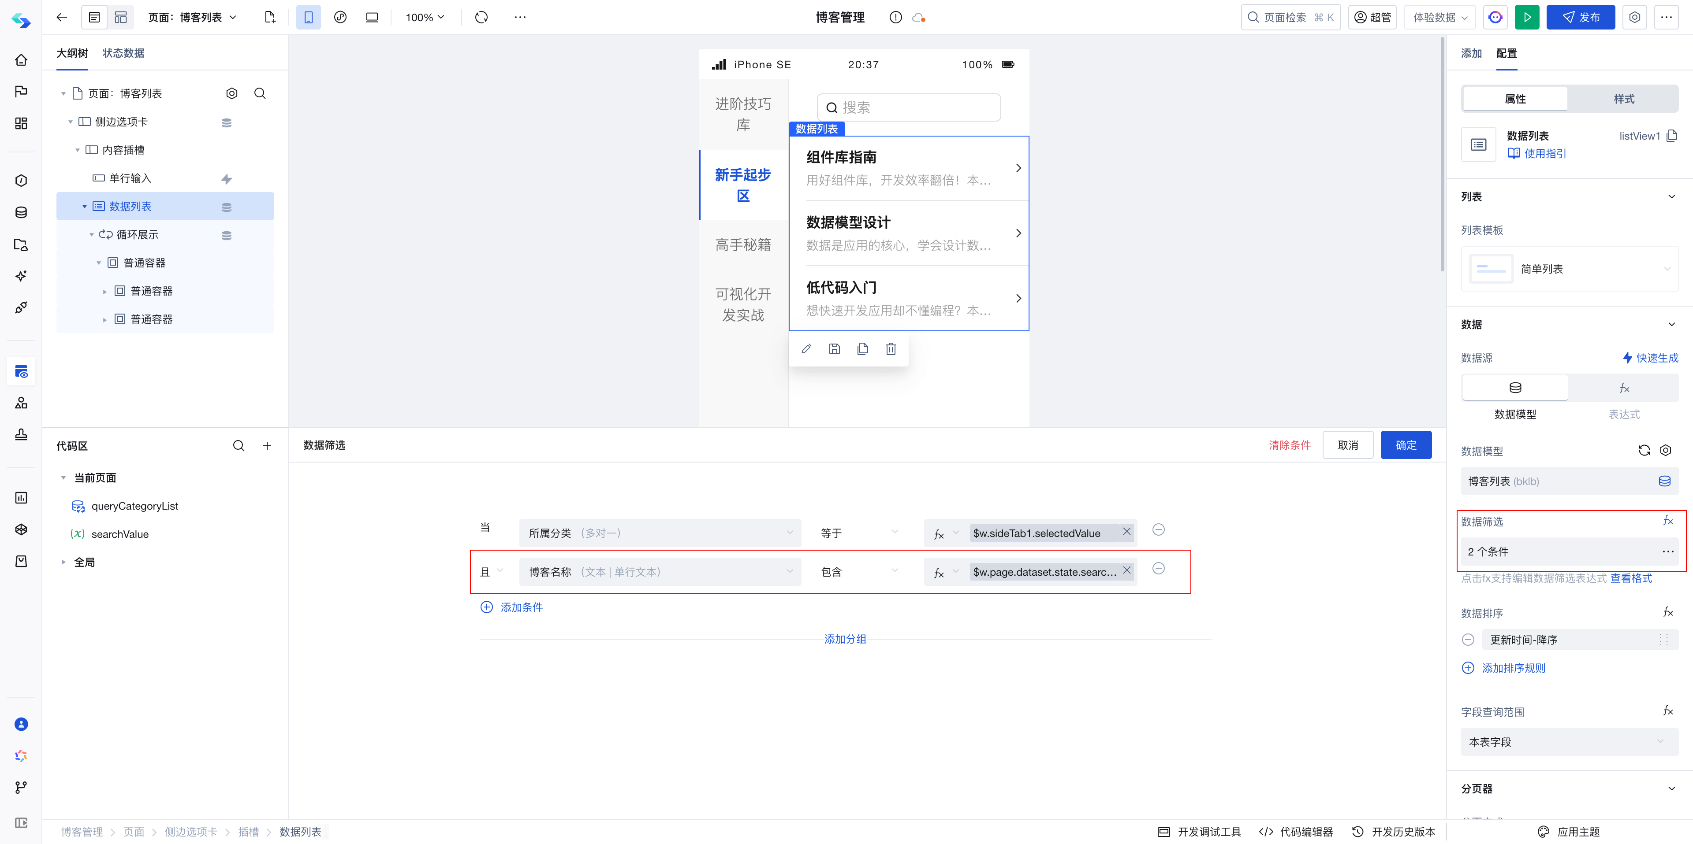The width and height of the screenshot is (1693, 844).
Task: Open the 包含 operator dropdown
Action: 859,571
